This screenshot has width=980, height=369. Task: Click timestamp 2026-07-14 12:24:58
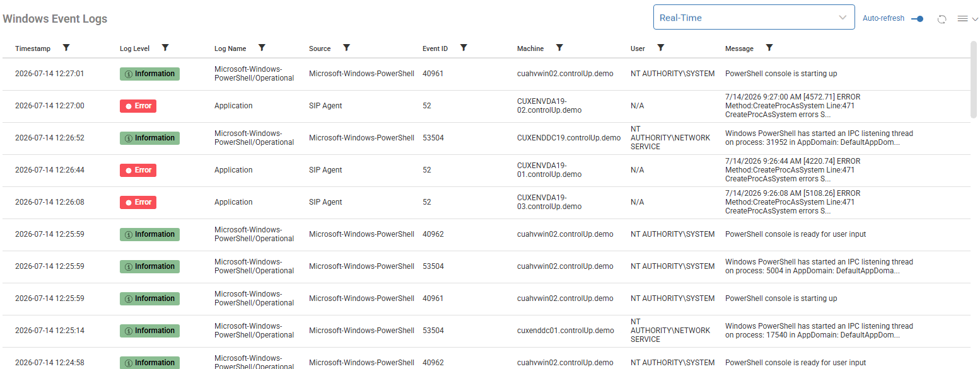[x=50, y=363]
